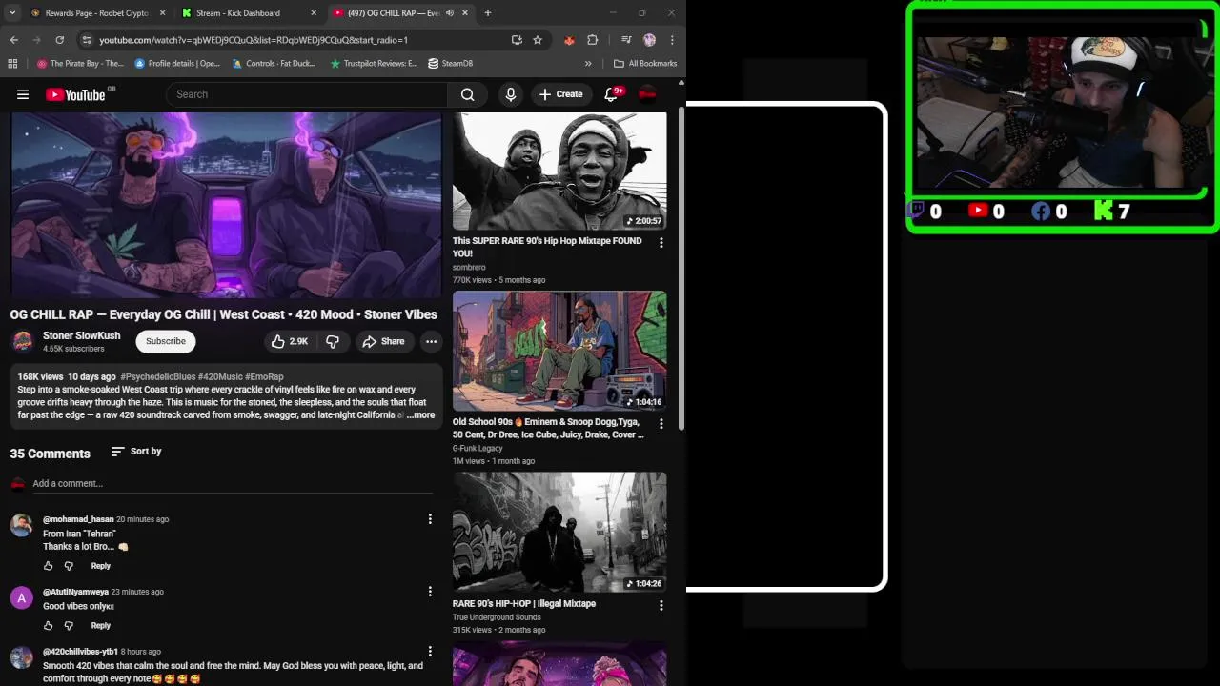The height and width of the screenshot is (686, 1220).
Task: Click the browser address bar URL
Action: point(254,40)
